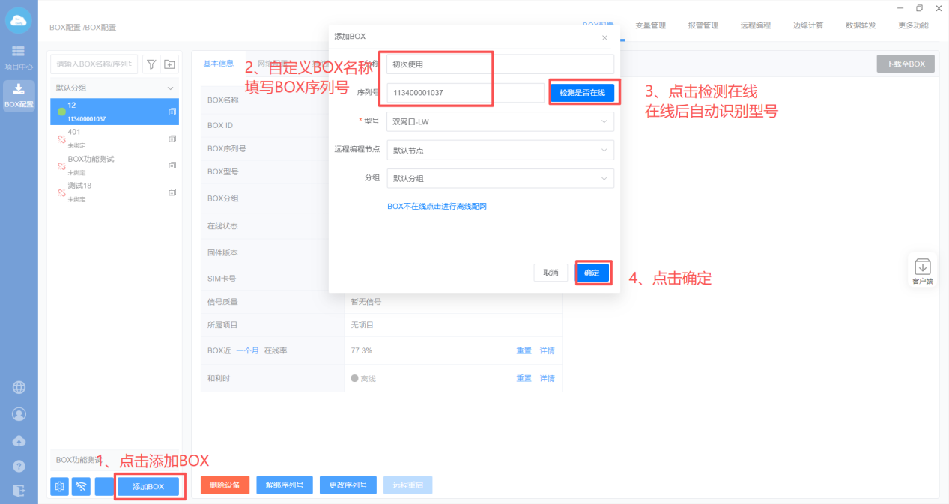Open 项目中心 in the left sidebar
Image resolution: width=949 pixels, height=504 pixels.
(x=19, y=58)
